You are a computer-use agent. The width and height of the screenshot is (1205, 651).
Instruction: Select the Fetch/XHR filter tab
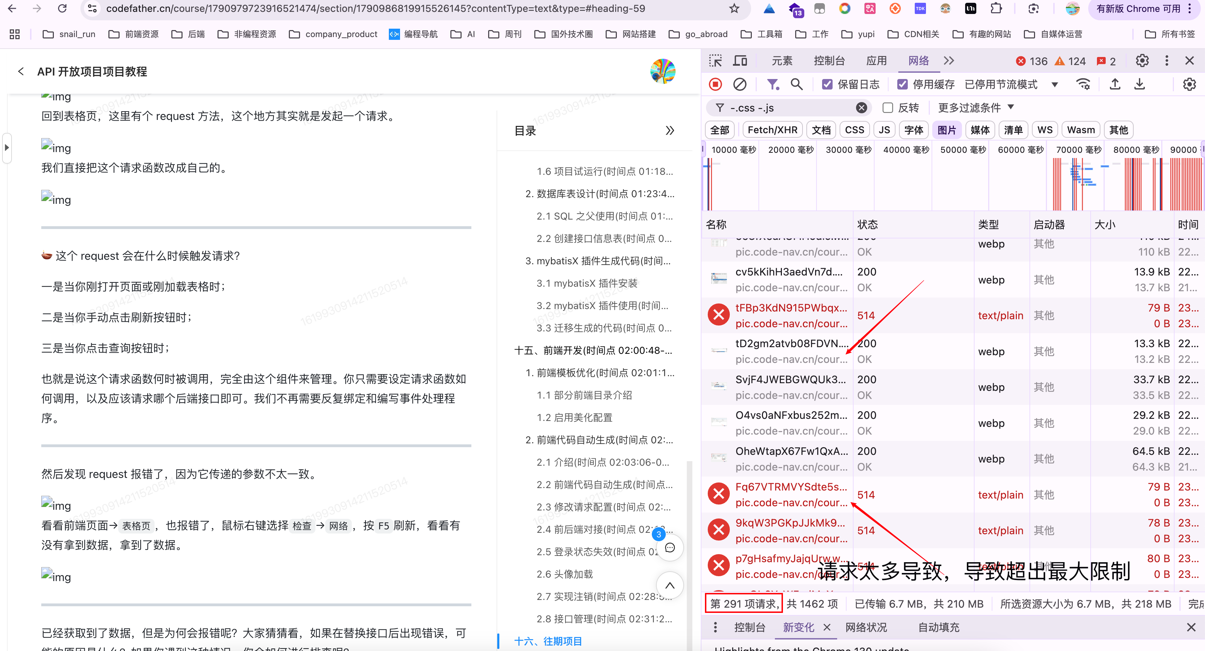coord(772,130)
